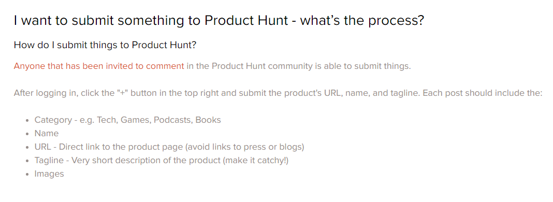The width and height of the screenshot is (553, 202).
Task: Click the text "(avoid links to press or blogs)"
Action: [245, 147]
